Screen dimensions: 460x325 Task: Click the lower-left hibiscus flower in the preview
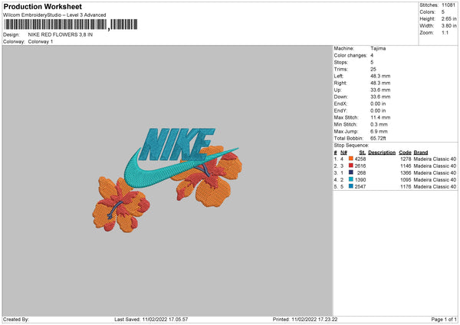click(121, 205)
